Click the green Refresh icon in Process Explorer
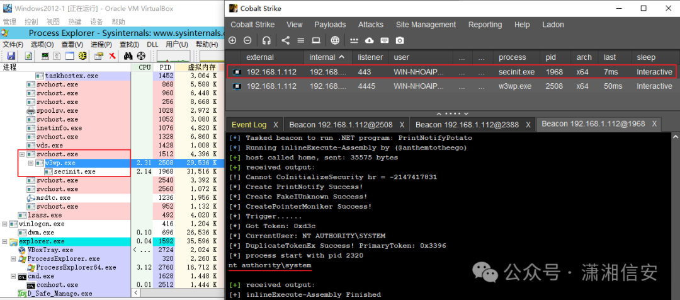This screenshot has width=680, height=300. coord(28,55)
